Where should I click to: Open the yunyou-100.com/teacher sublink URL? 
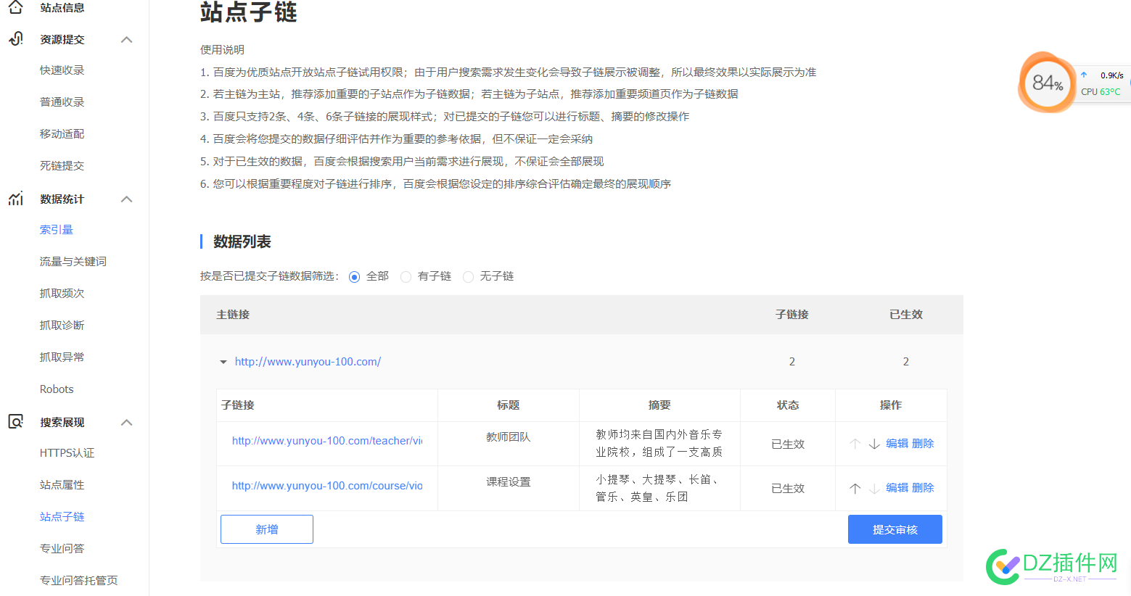(327, 441)
